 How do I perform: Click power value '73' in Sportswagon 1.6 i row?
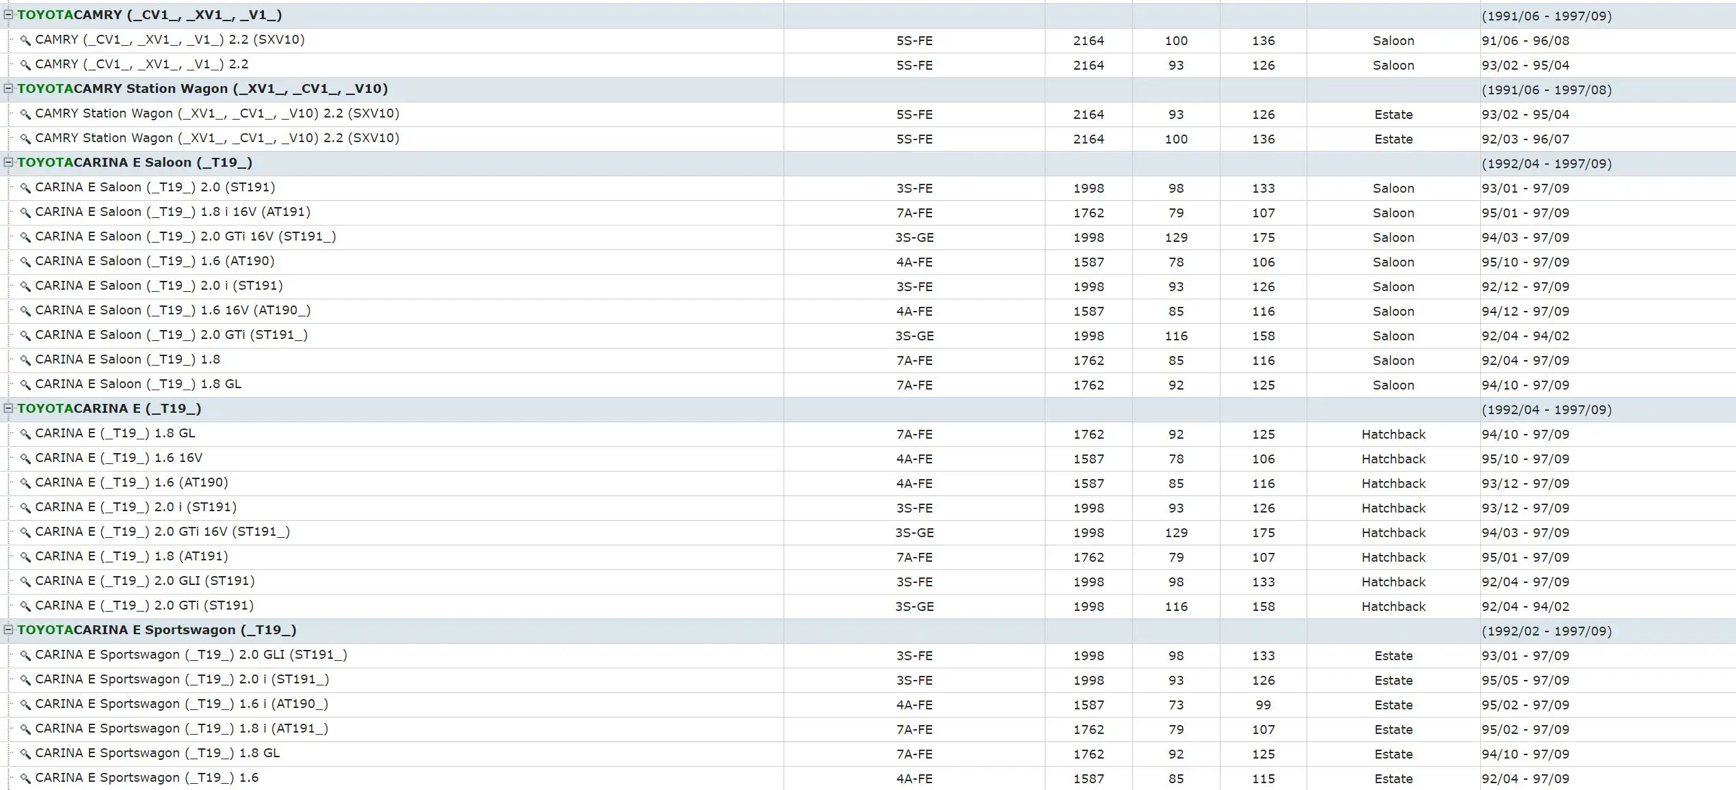(x=1176, y=705)
